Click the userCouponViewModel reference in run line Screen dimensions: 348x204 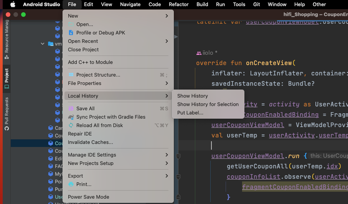point(248,156)
